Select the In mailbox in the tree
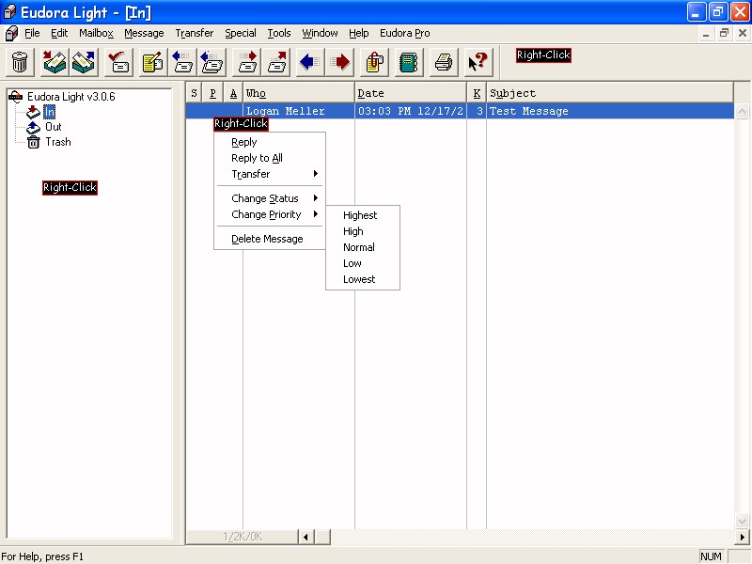The image size is (752, 564). pyautogui.click(x=50, y=112)
